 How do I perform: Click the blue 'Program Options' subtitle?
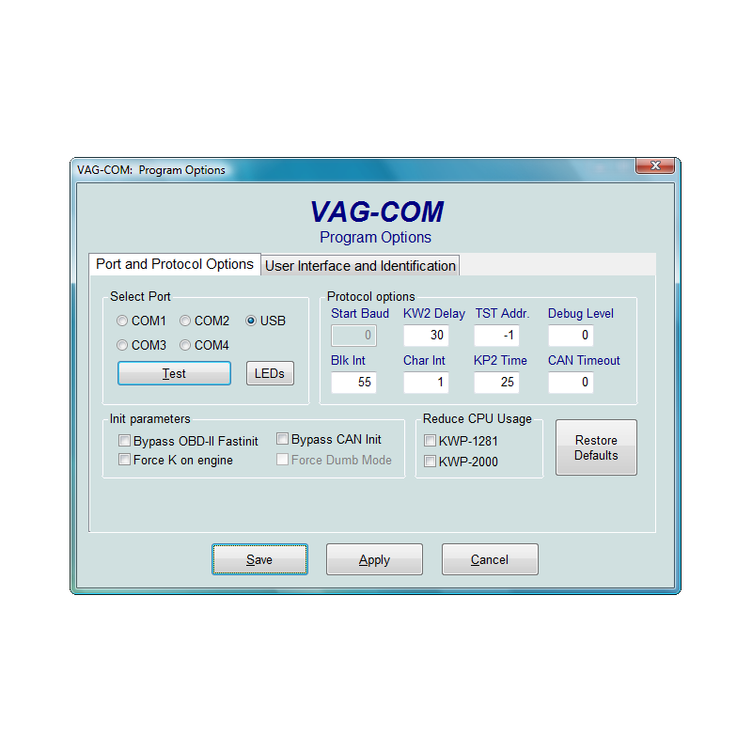click(375, 237)
